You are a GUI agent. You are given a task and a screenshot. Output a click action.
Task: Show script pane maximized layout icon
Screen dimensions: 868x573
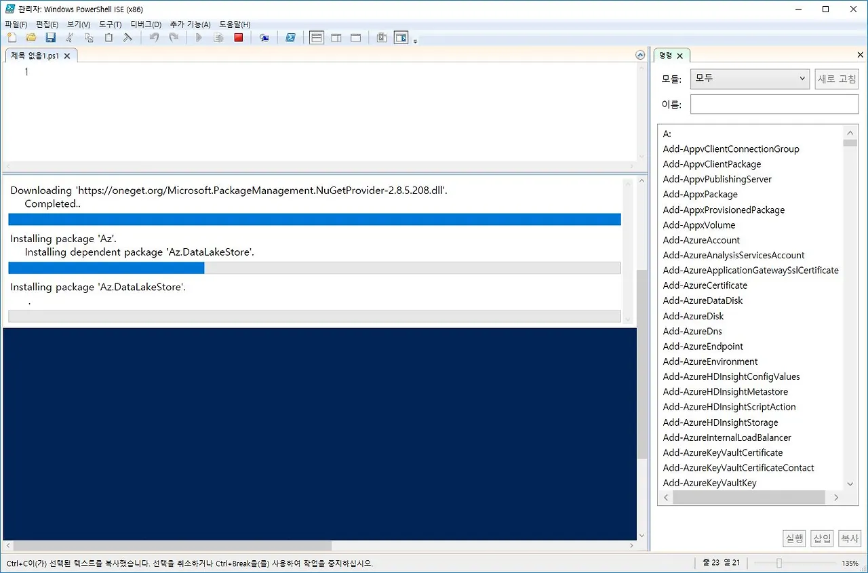[355, 38]
